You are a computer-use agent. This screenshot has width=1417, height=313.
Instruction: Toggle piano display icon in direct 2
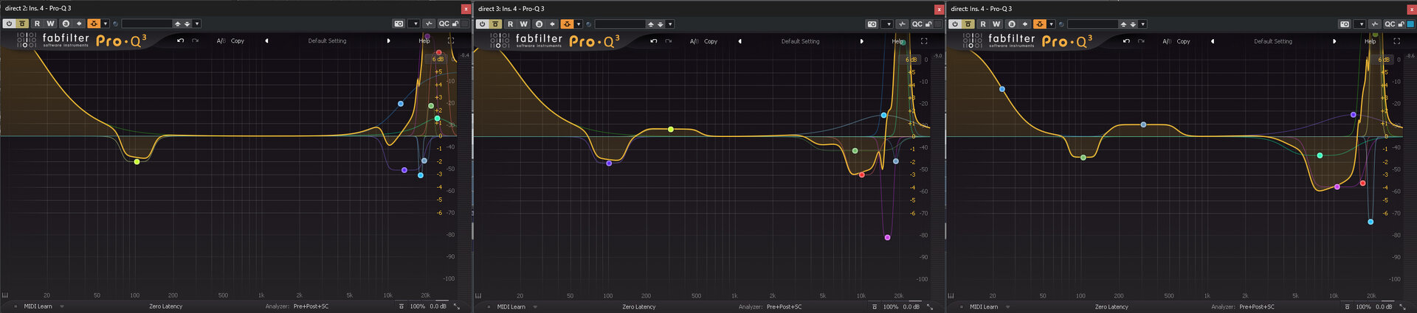[x=4, y=295]
